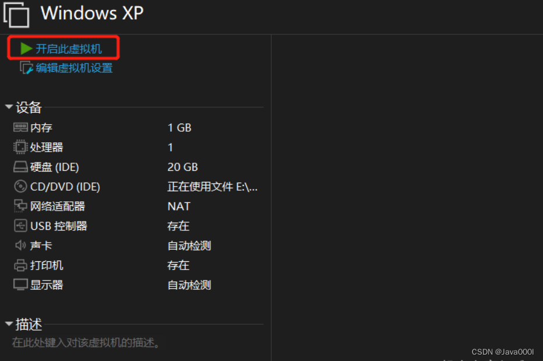The image size is (543, 361).
Task: Click the green play arrow icon
Action: click(26, 48)
